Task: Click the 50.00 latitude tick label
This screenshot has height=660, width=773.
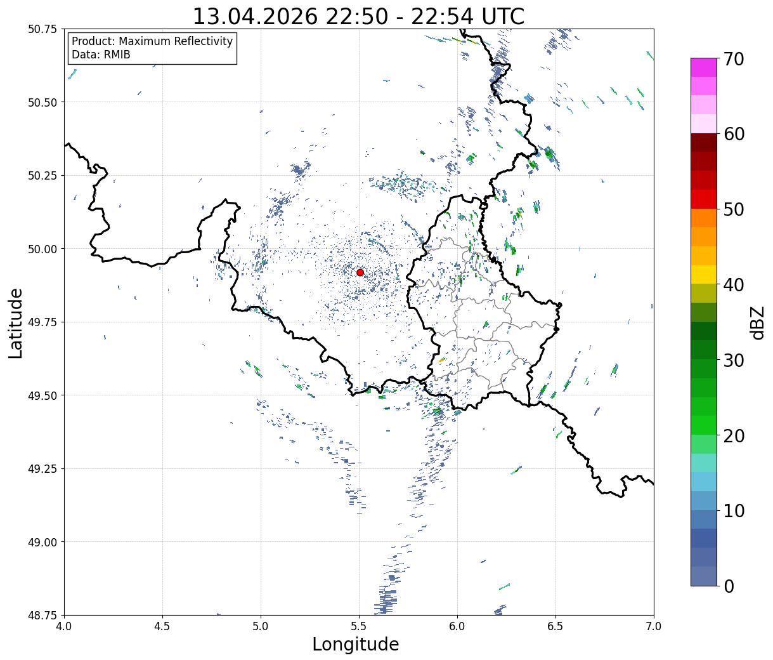Action: [42, 249]
